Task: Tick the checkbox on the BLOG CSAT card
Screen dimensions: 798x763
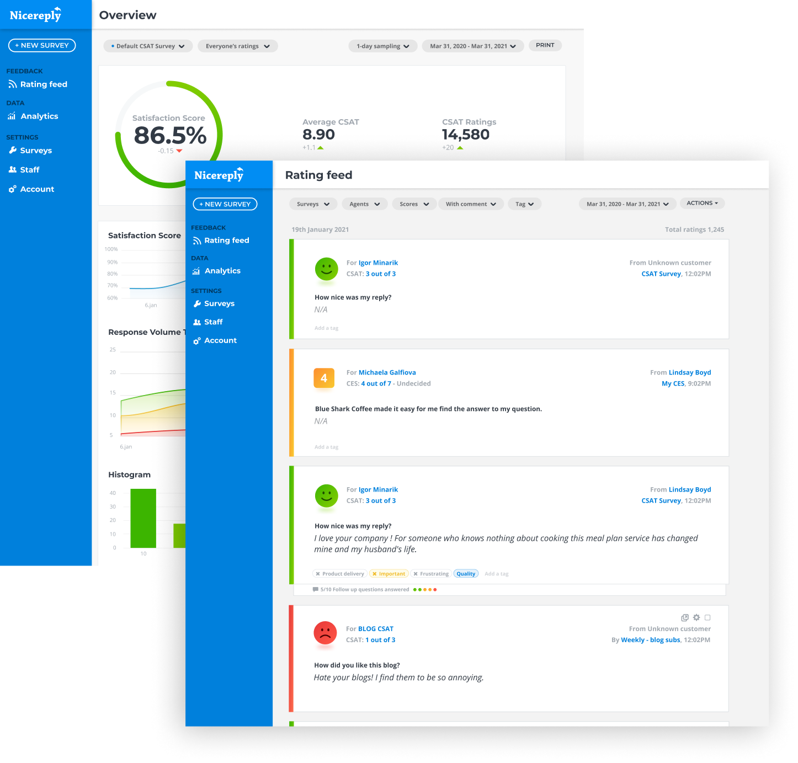Action: [707, 617]
